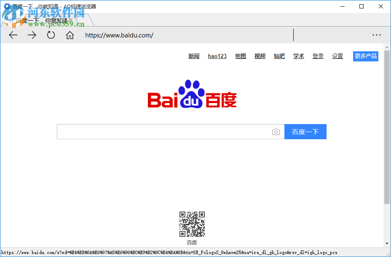391x257 pixels.
Task: Open a new browser tab
Action: coord(86,20)
